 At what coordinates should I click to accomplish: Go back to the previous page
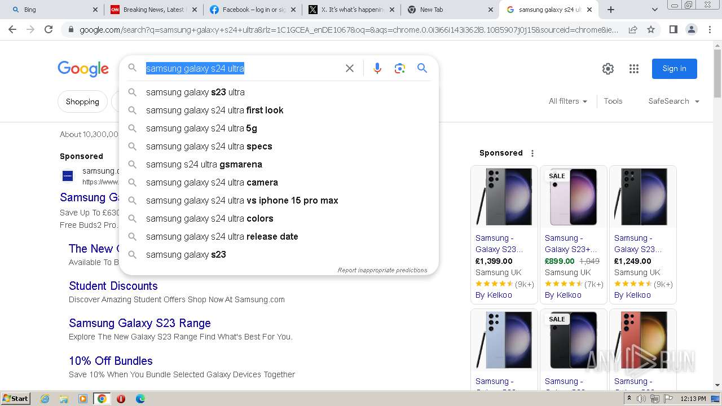(x=12, y=29)
